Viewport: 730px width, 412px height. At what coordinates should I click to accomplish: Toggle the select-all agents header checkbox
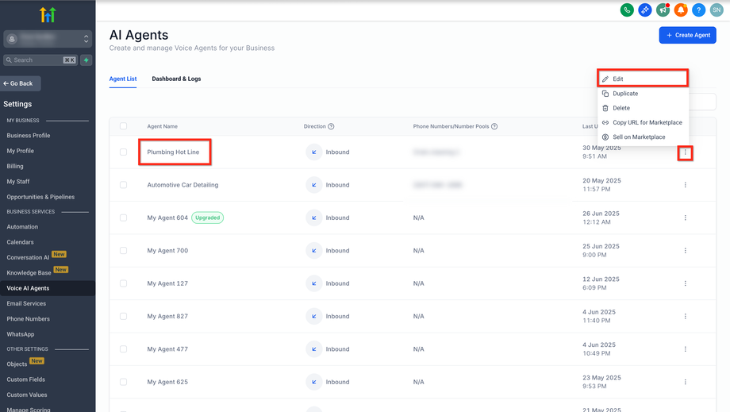click(123, 126)
